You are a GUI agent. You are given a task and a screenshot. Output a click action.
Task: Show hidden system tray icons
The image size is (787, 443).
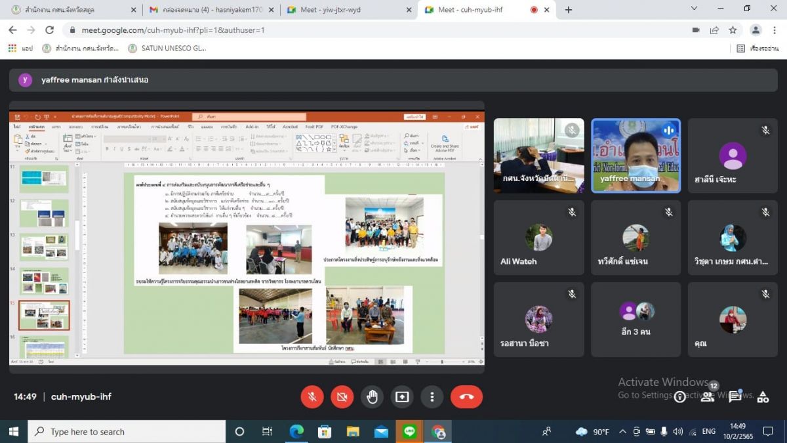pyautogui.click(x=622, y=431)
